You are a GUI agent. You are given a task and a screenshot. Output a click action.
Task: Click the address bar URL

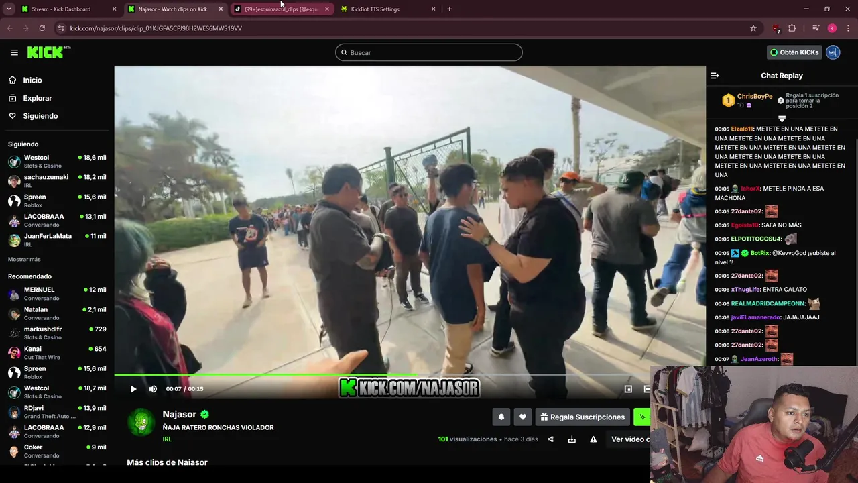tap(156, 28)
